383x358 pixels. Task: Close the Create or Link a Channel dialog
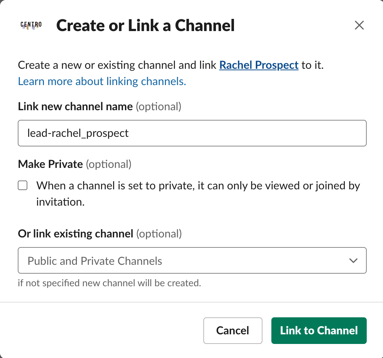pos(359,25)
